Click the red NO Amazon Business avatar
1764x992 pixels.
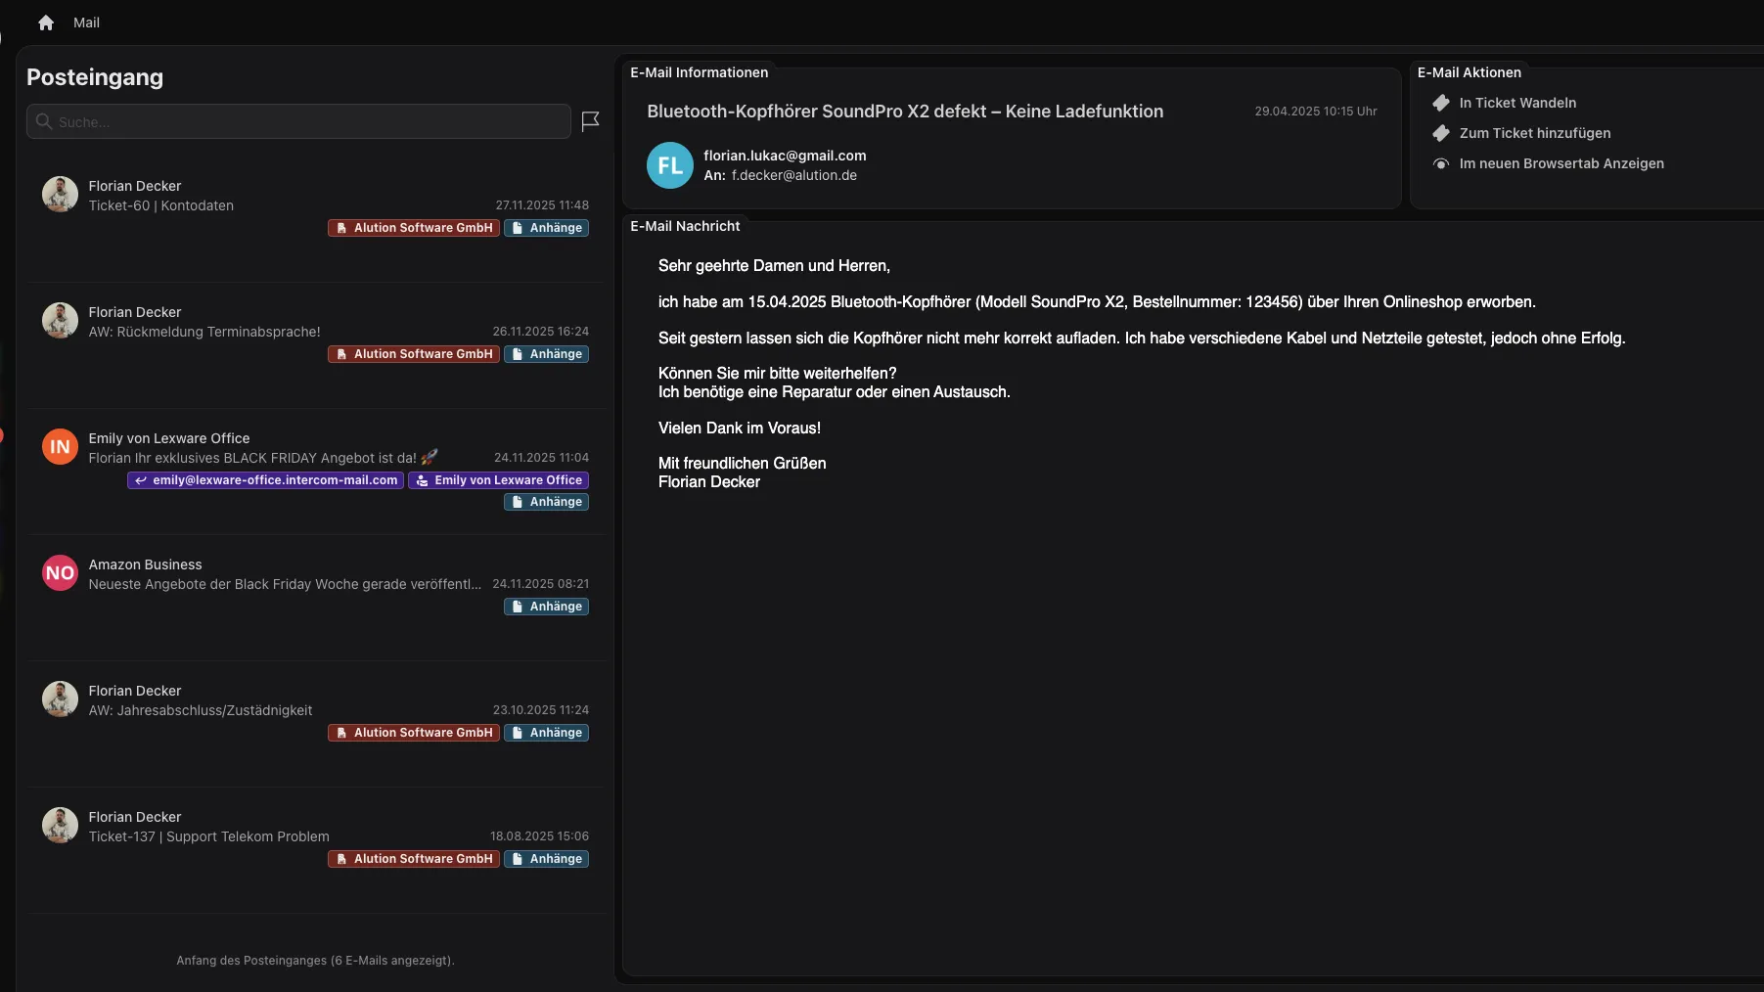pyautogui.click(x=60, y=573)
